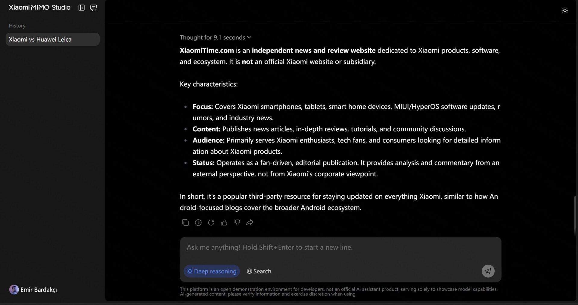Switch theme using the sun icon
The width and height of the screenshot is (578, 305).
tap(565, 10)
